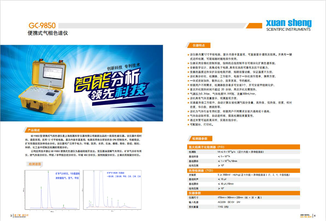The height and width of the screenshot is (221, 326).
Task: Click the '矿井气FID检测（双通道）' chart caption
Action: (x=116, y=173)
